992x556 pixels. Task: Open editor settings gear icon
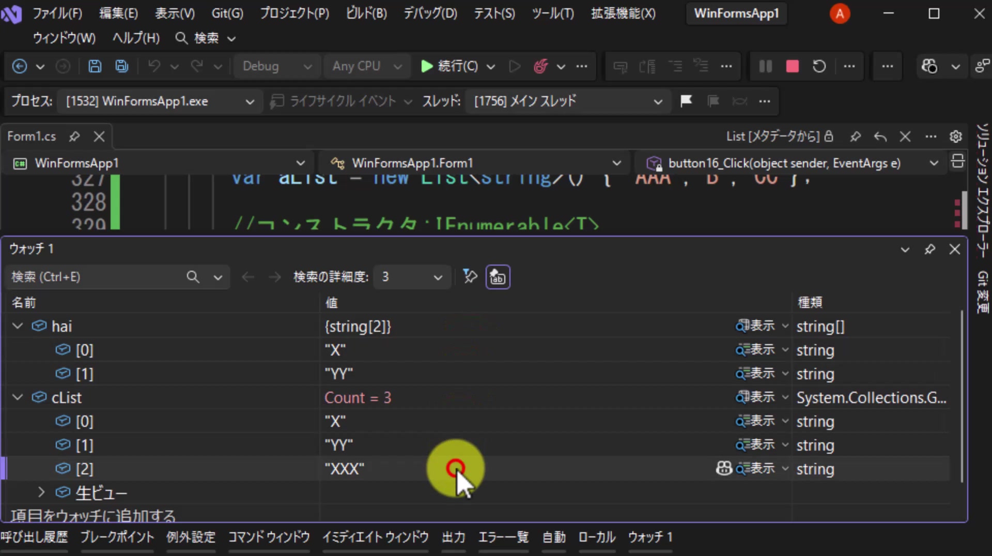click(x=956, y=136)
